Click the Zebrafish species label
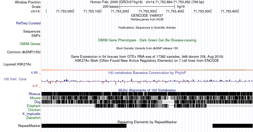The height and width of the screenshot is (132, 253). tap(33, 118)
